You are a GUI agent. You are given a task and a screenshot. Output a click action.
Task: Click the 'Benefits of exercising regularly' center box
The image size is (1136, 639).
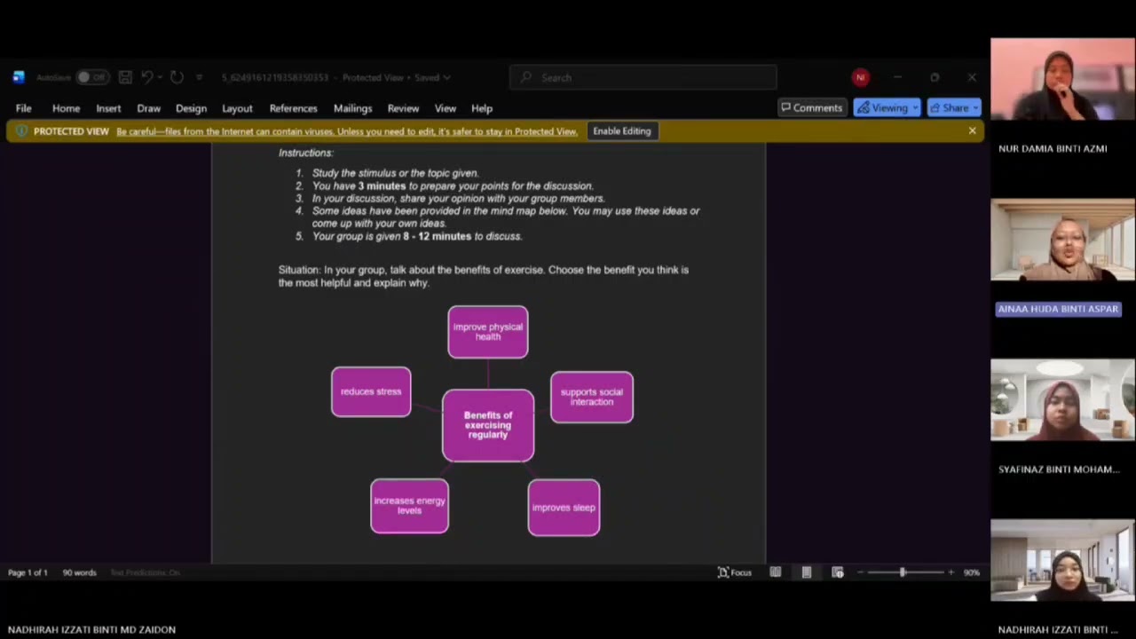click(488, 425)
